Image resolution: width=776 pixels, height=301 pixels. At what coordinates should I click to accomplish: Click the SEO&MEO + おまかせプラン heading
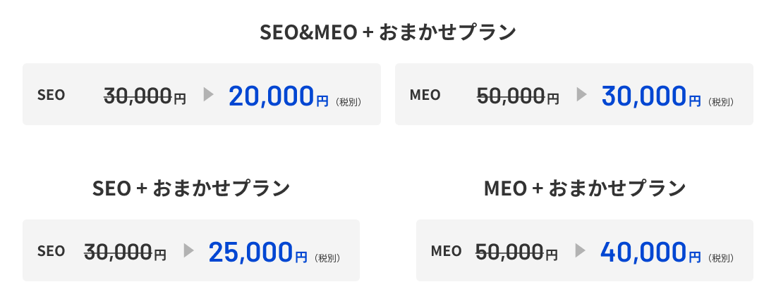(x=388, y=33)
